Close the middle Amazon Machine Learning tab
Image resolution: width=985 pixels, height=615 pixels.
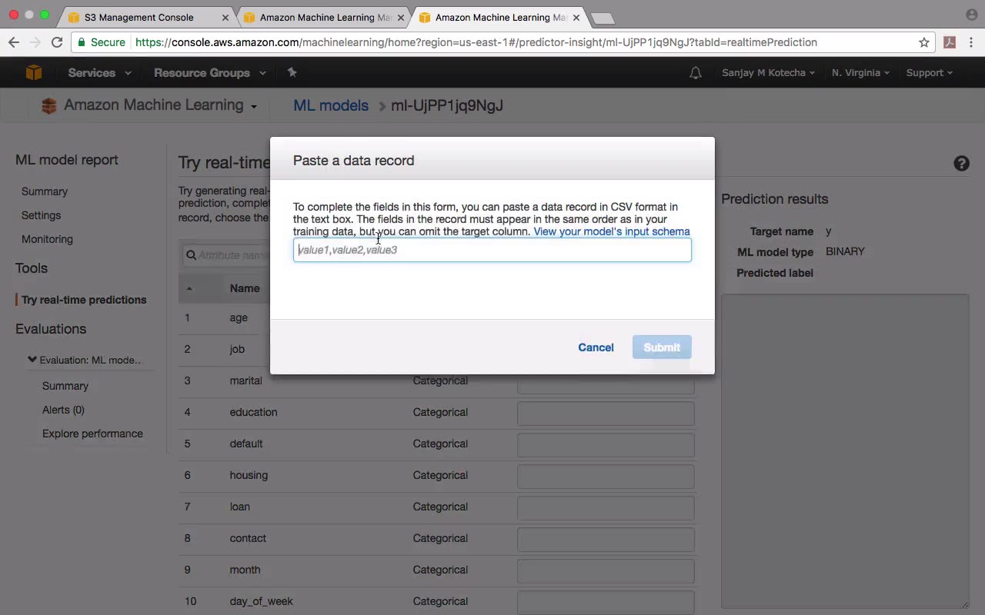point(400,18)
